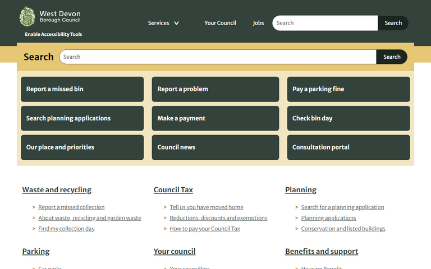Open the Consultation portal tile
The image size is (431, 269).
tap(348, 147)
